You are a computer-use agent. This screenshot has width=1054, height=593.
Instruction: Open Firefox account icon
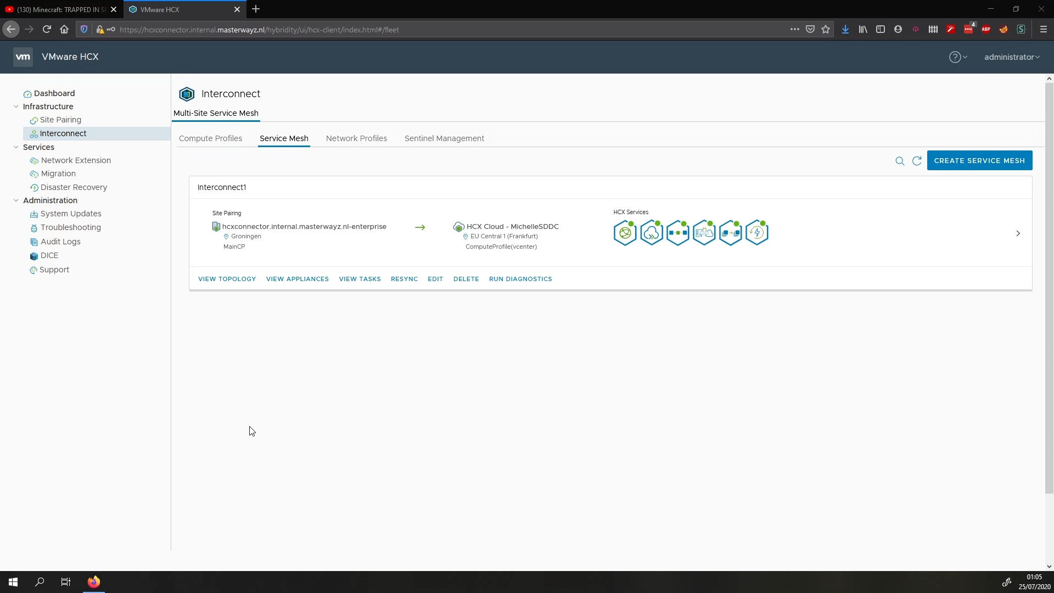click(x=898, y=30)
